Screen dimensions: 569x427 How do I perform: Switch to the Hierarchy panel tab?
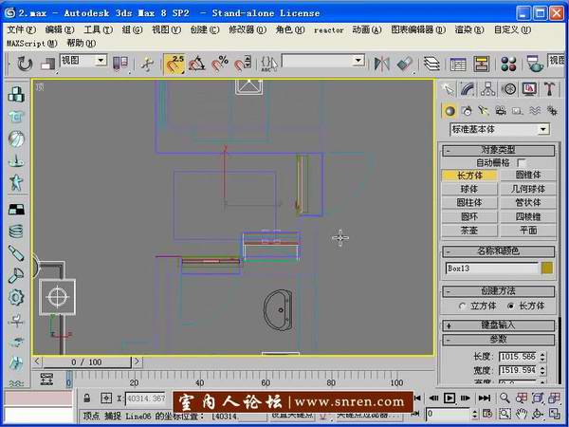coord(488,89)
